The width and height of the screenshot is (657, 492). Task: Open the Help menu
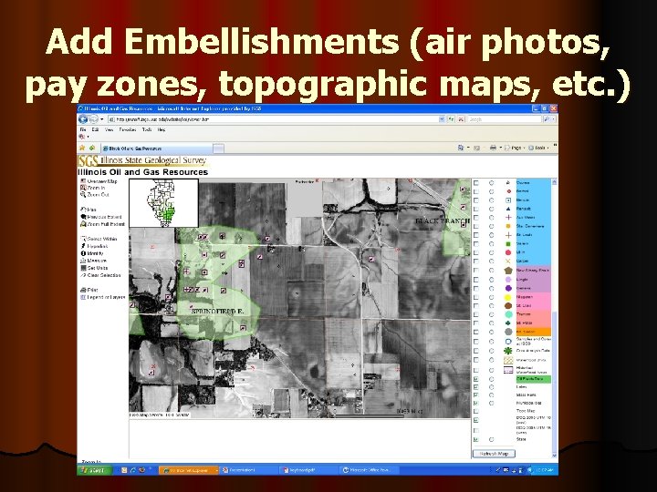tap(162, 129)
